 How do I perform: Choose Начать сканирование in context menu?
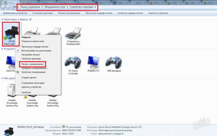click(33, 64)
